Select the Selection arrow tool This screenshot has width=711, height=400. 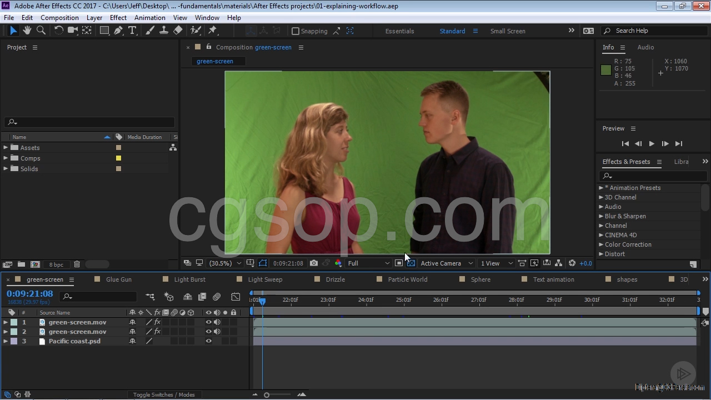(13, 31)
